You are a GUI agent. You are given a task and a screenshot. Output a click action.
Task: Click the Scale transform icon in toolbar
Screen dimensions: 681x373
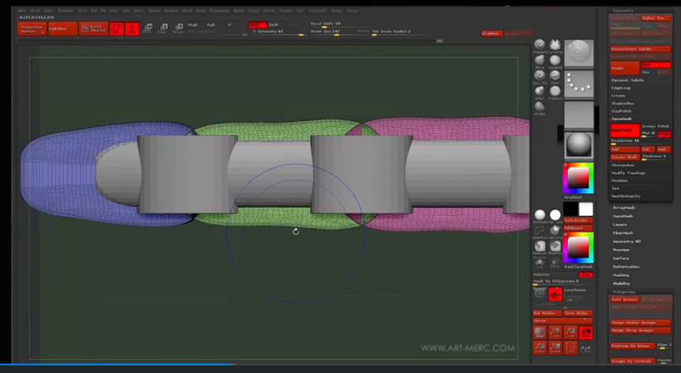tap(163, 28)
